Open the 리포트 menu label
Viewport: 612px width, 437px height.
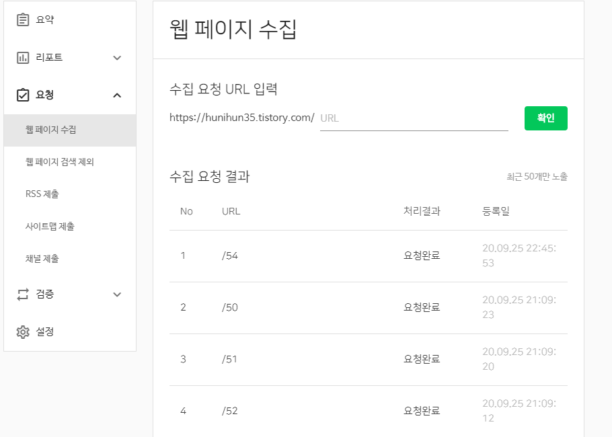49,57
